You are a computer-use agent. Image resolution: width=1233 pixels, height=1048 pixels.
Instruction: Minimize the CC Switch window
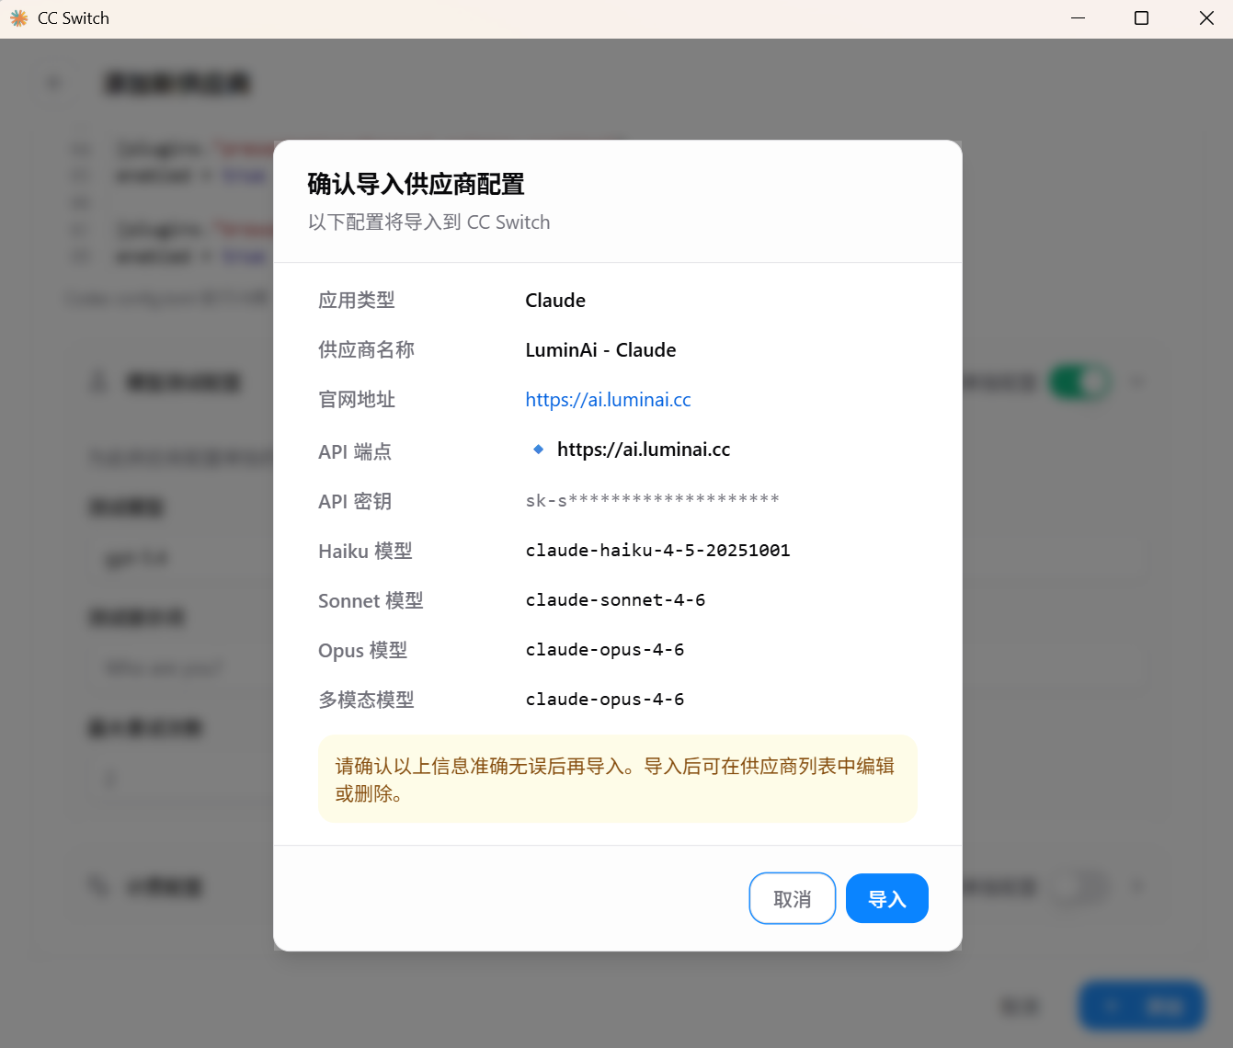pyautogui.click(x=1079, y=18)
